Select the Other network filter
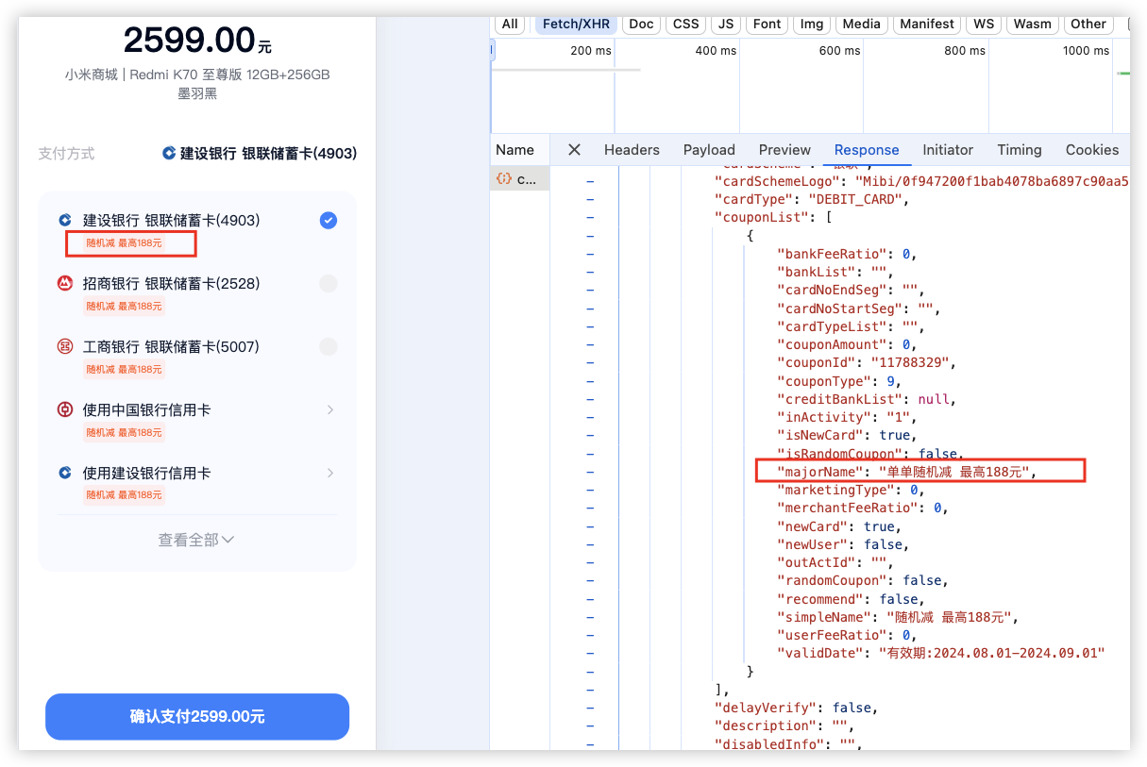 click(x=1088, y=24)
